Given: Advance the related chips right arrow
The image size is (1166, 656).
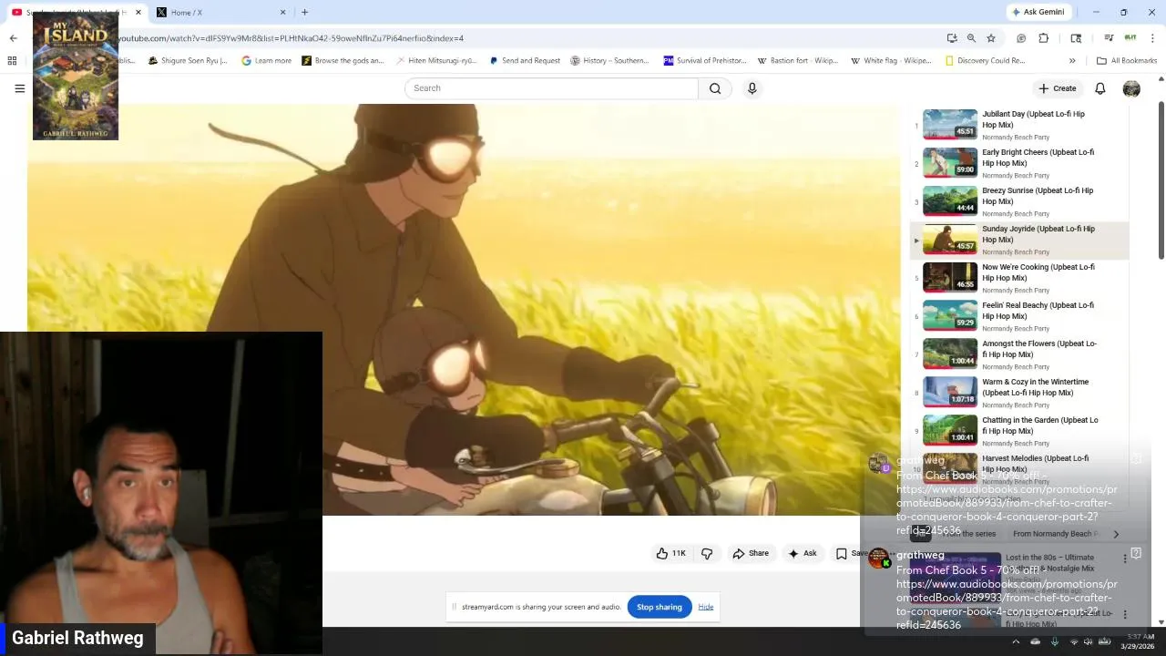Looking at the screenshot, I should [1116, 534].
